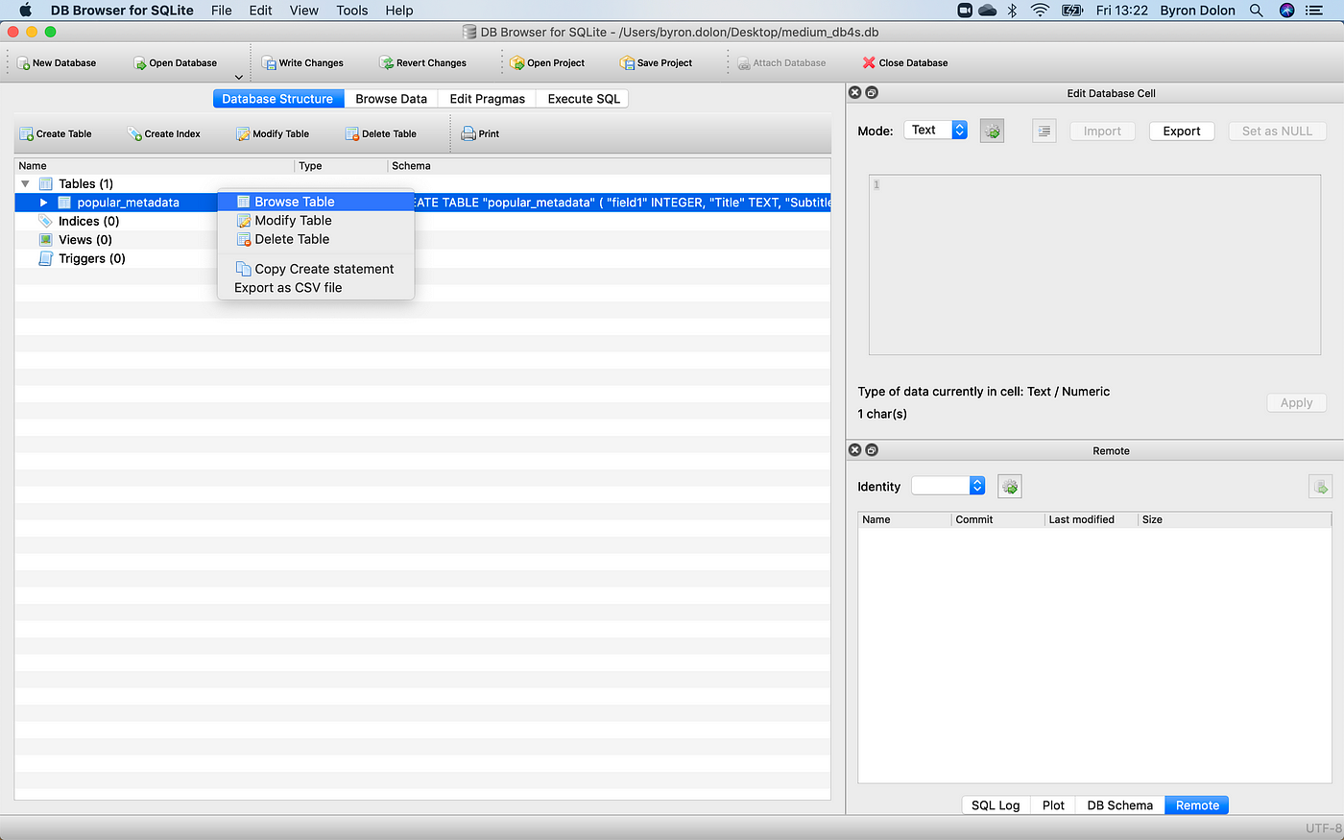Screen dimensions: 1344x840
Task: Open the Execute SQL tab
Action: tap(584, 99)
